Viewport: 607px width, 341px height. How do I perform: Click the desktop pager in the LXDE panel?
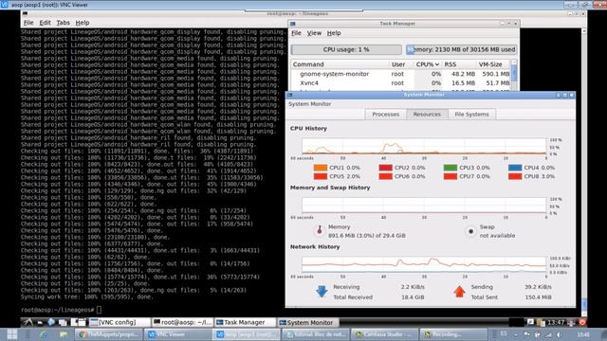pos(79,322)
